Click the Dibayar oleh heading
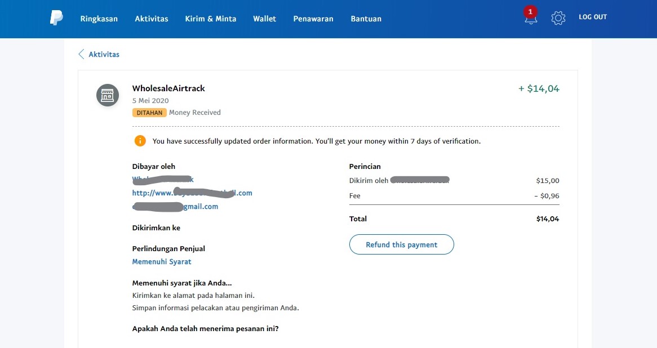 (154, 166)
